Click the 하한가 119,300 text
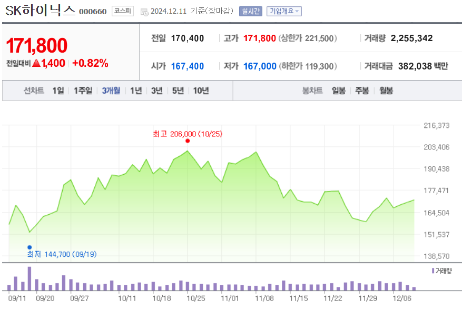 click(x=308, y=66)
